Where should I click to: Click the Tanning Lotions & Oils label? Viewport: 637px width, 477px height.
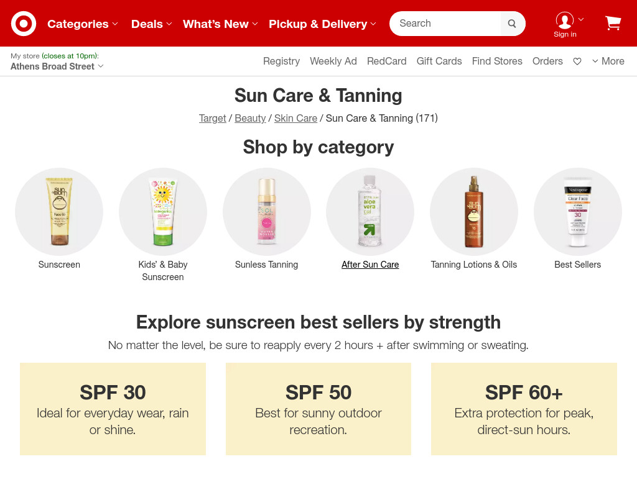tap(473, 265)
